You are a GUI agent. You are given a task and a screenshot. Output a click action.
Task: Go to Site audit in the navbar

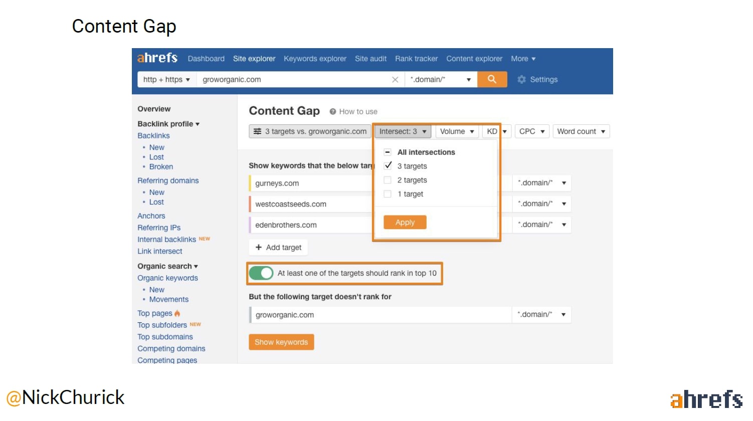pyautogui.click(x=370, y=59)
